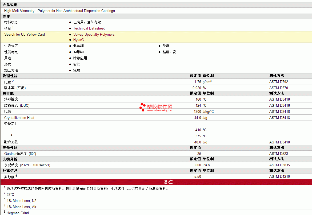Screen dimensions: 312x215
Task: Click the specific heat value "1300"
Action: (x=197, y=112)
